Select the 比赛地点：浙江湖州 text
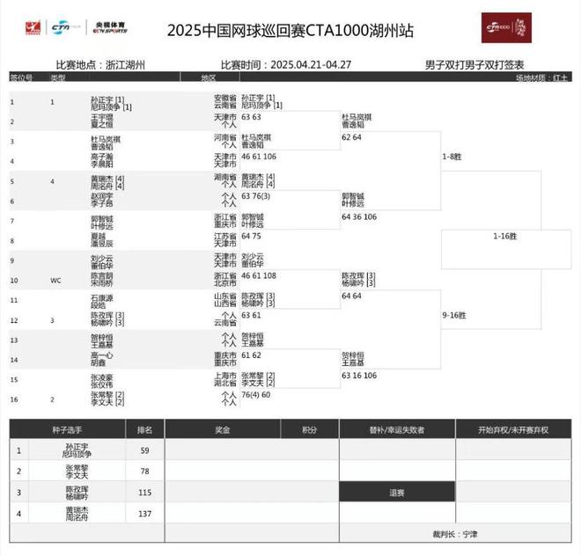Viewport: 581px width, 556px height. (x=100, y=65)
